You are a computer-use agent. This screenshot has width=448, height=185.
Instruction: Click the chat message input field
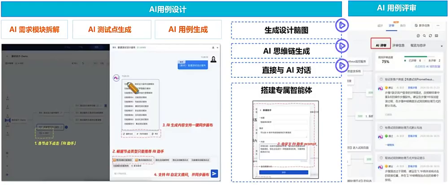coord(161,173)
